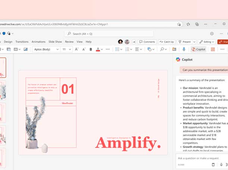Decrease font size with smaller A icon
Image resolution: width=228 pixels, height=170 pixels.
(x=84, y=49)
